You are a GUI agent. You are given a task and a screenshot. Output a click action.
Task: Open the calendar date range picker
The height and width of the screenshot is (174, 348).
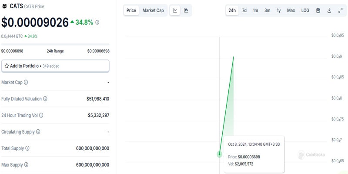[318, 10]
